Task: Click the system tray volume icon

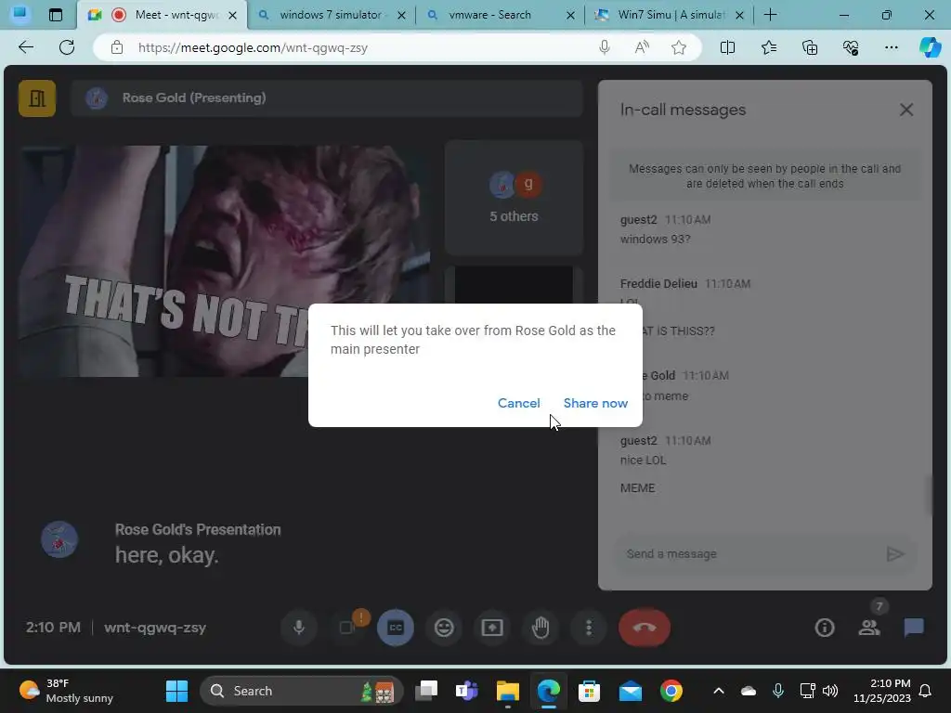Action: tap(830, 691)
